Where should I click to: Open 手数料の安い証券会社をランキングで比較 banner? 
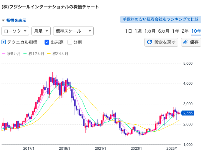point(161,19)
